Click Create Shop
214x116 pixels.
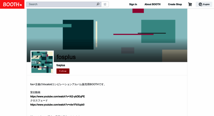point(175,4)
